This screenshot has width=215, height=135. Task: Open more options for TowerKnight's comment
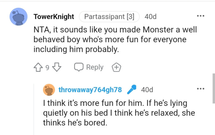pos(201,16)
